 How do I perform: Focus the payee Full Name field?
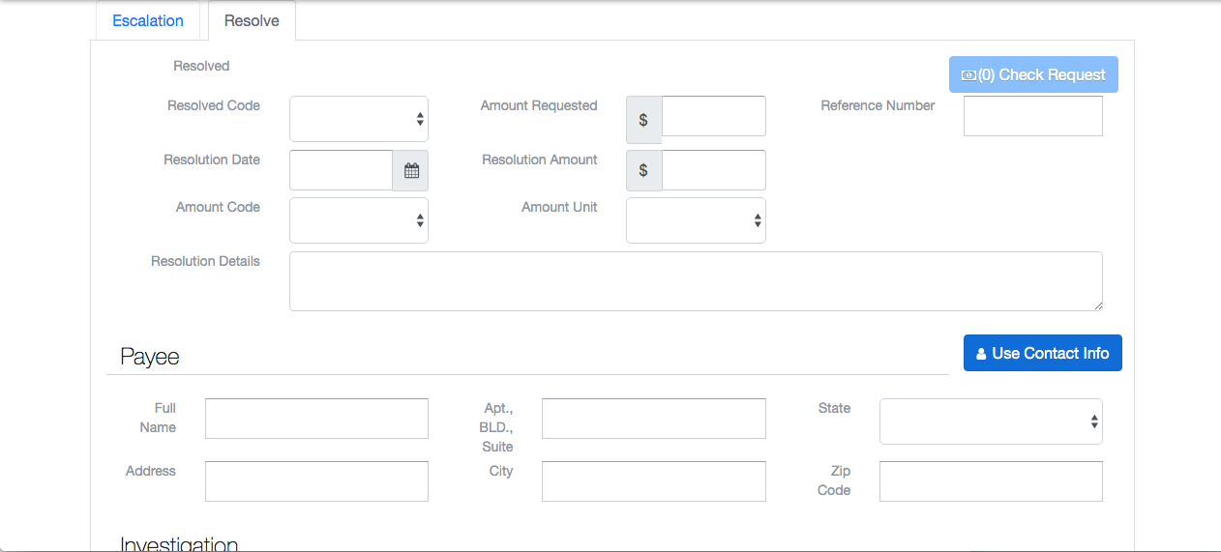click(316, 419)
